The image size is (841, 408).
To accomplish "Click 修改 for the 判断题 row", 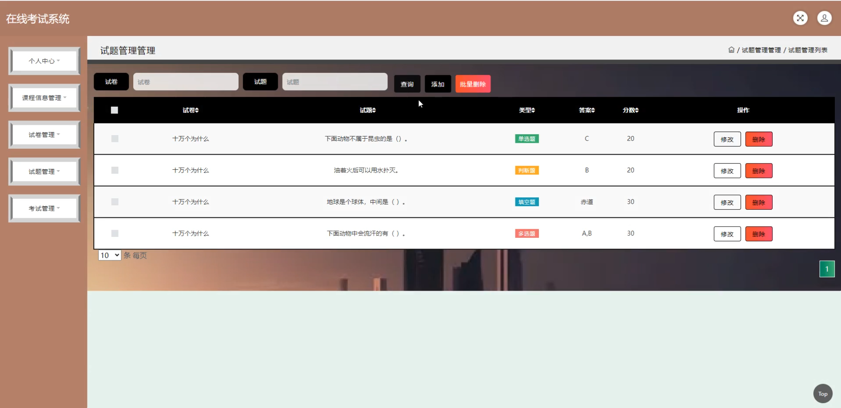I will (x=727, y=171).
